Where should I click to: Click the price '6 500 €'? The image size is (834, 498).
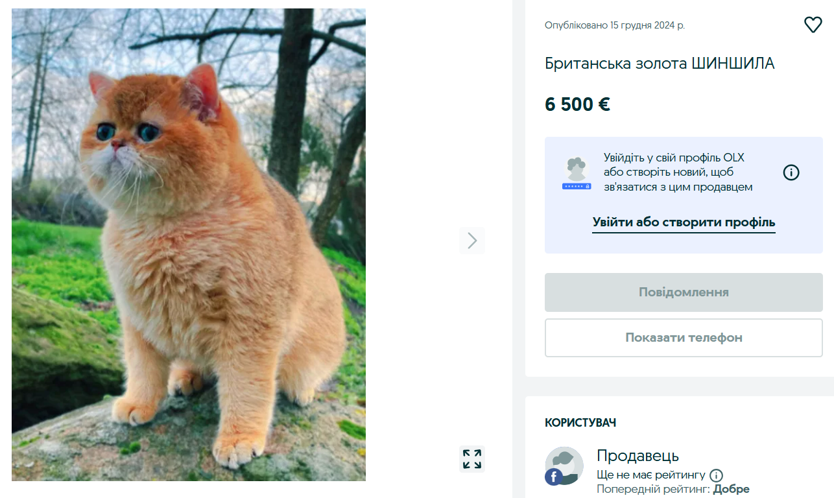click(577, 104)
